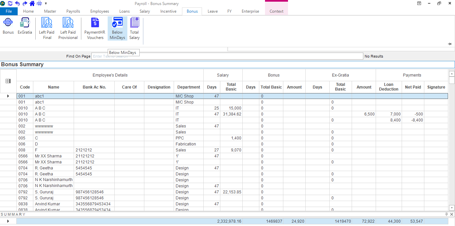Open the Leave tab
This screenshot has height=226, width=455.
213,11
